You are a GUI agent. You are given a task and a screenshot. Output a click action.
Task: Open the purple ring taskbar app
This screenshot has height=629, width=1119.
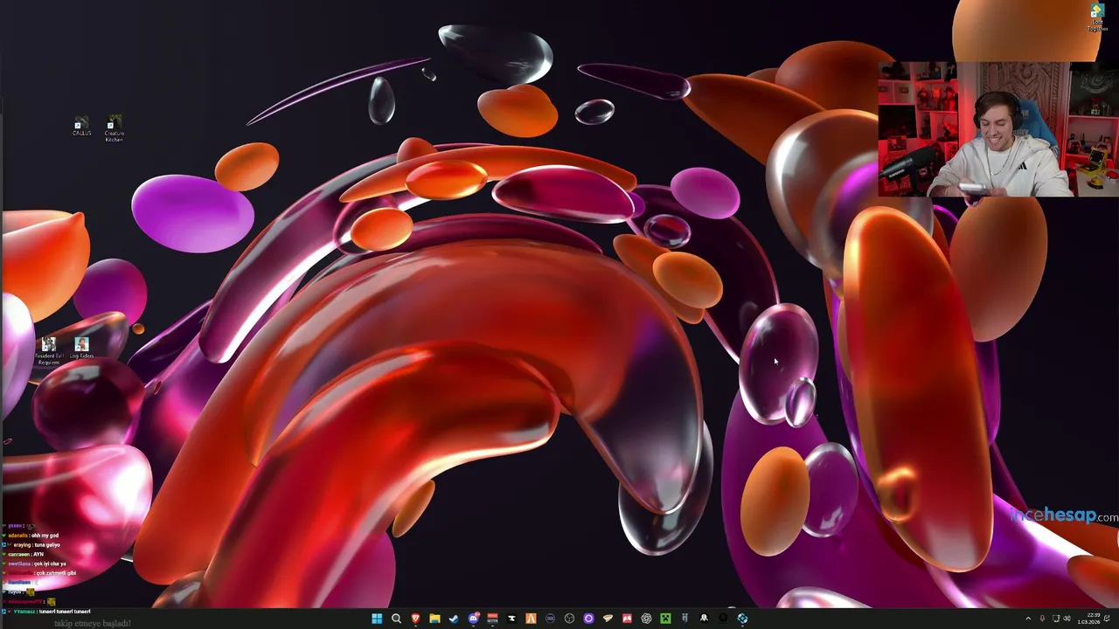tap(588, 619)
